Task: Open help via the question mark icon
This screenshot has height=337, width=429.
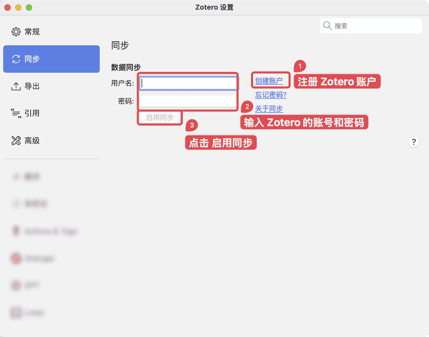Action: coord(414,142)
